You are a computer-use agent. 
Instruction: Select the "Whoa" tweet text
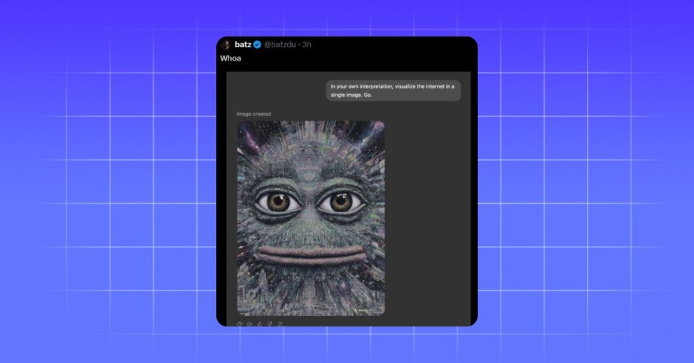tap(230, 58)
